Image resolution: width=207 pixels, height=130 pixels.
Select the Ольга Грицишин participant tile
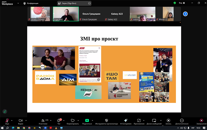(91, 14)
